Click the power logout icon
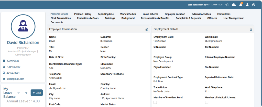Viewport: 262px width, 107px height. click(254, 5)
